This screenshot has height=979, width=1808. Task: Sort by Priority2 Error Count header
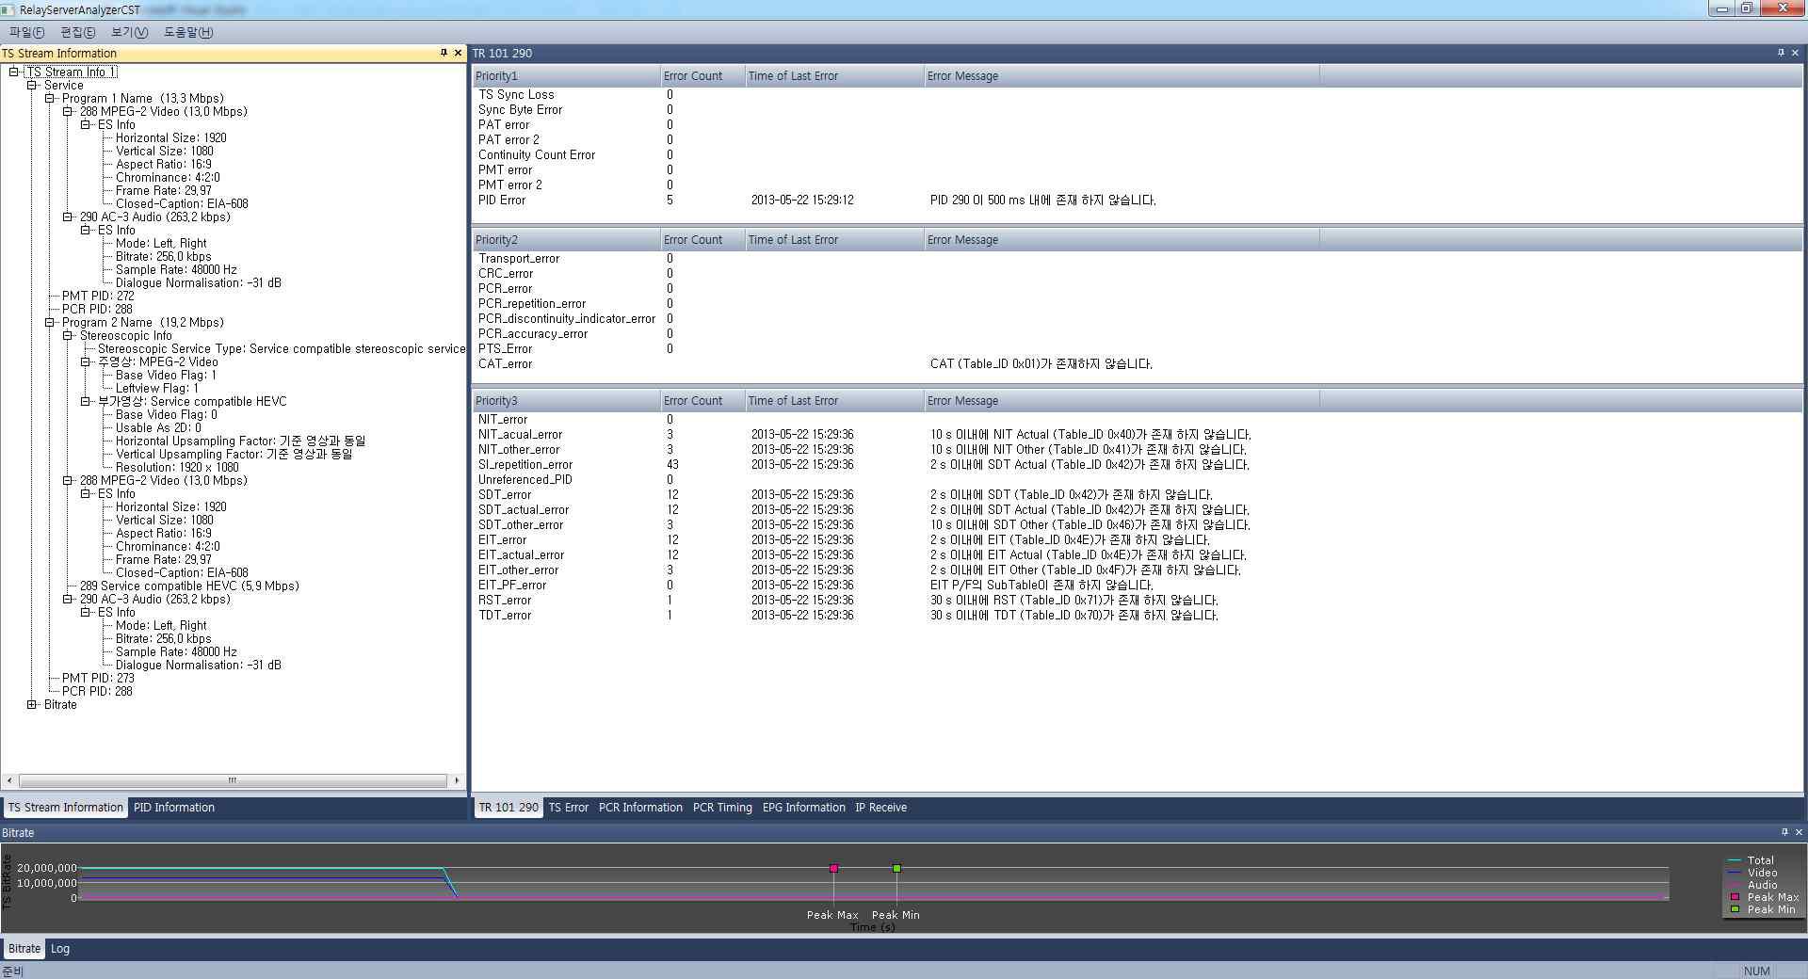point(702,240)
